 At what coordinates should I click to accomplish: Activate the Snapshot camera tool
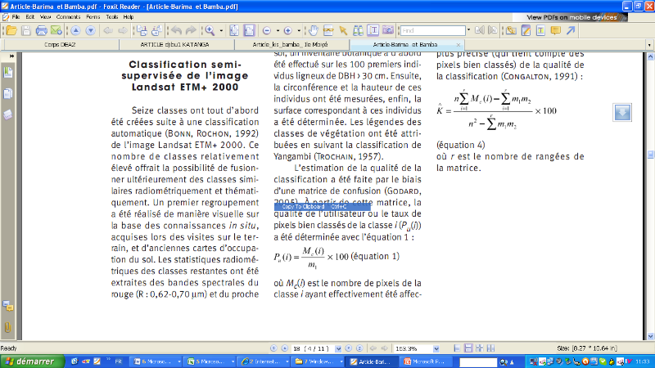[x=387, y=30]
